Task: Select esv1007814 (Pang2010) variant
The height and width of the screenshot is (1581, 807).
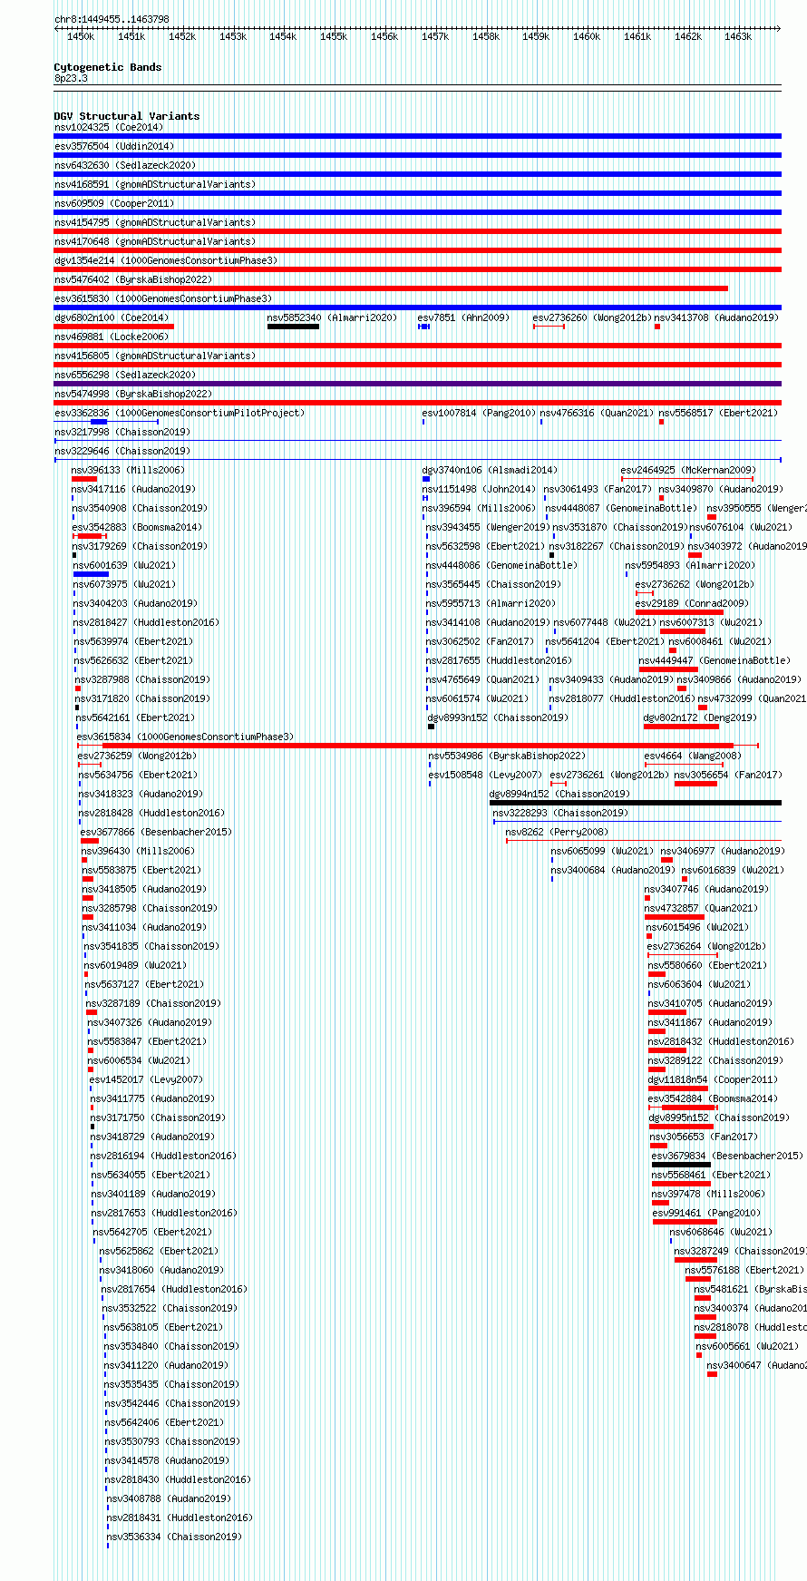Action: click(x=479, y=413)
